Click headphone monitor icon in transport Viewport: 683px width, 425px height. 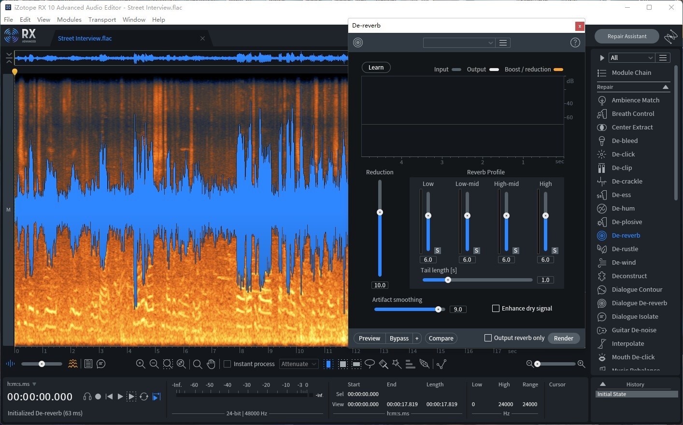coord(87,397)
